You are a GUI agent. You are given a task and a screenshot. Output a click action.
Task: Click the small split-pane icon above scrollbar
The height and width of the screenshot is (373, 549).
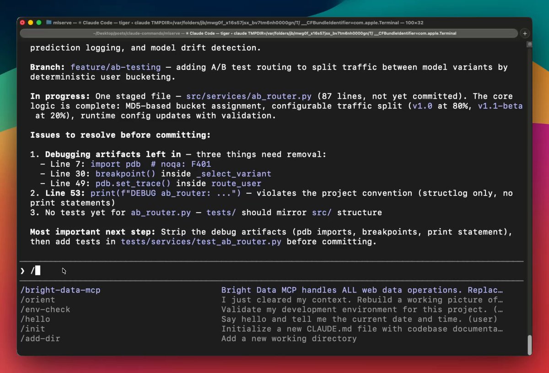click(529, 44)
